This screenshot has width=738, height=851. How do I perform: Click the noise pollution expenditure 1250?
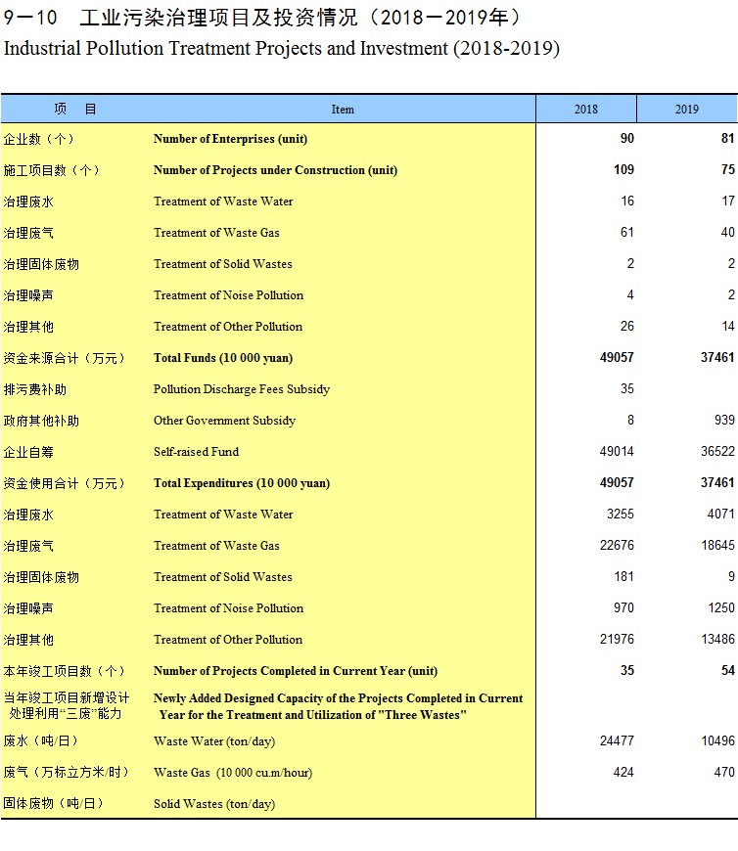click(720, 608)
